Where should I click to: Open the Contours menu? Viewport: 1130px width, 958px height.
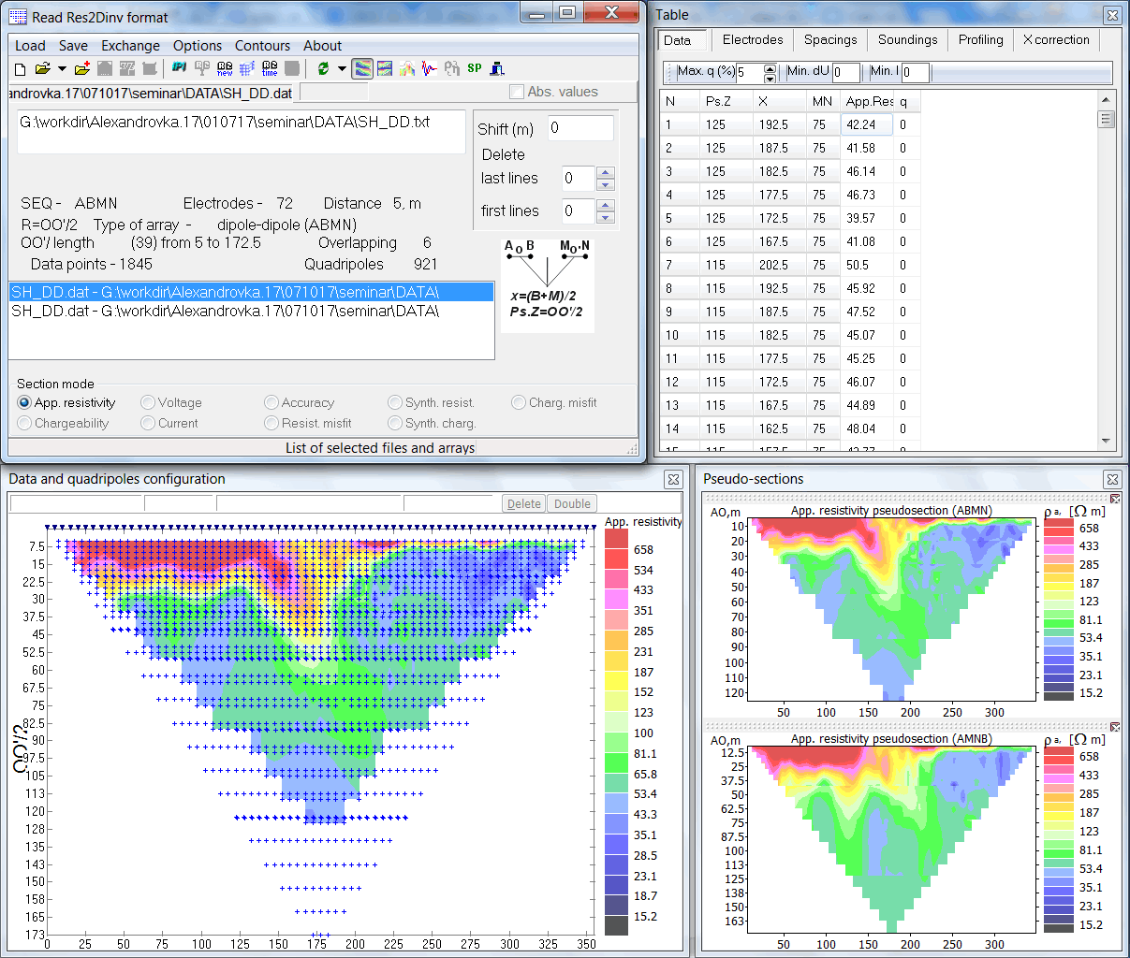[263, 45]
